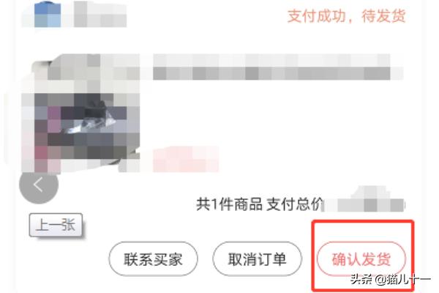Image resolution: width=439 pixels, height=293 pixels.
Task: Click the 待发货 portion of status
Action: click(384, 16)
